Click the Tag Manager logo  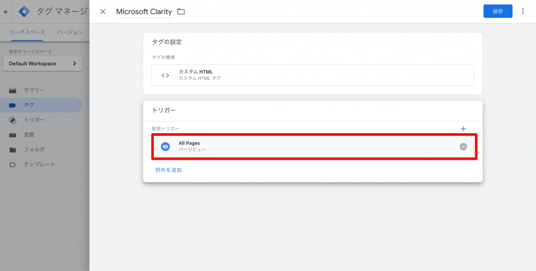[x=24, y=11]
